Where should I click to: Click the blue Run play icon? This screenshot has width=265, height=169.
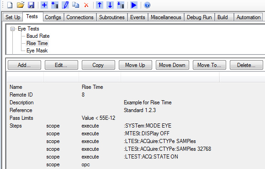pos(134,5)
